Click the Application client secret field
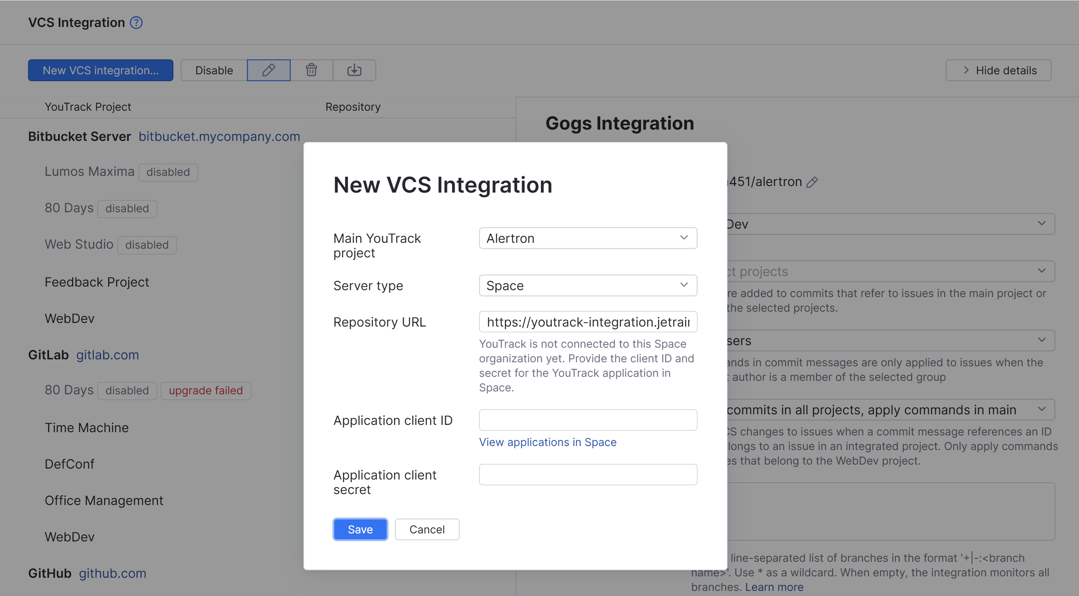The height and width of the screenshot is (596, 1079). (x=588, y=475)
